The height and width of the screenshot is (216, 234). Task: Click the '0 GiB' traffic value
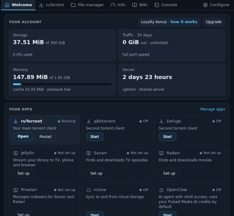(130, 42)
